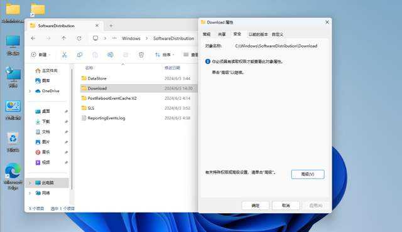Switch to the 安全 tab in properties

coord(237,34)
